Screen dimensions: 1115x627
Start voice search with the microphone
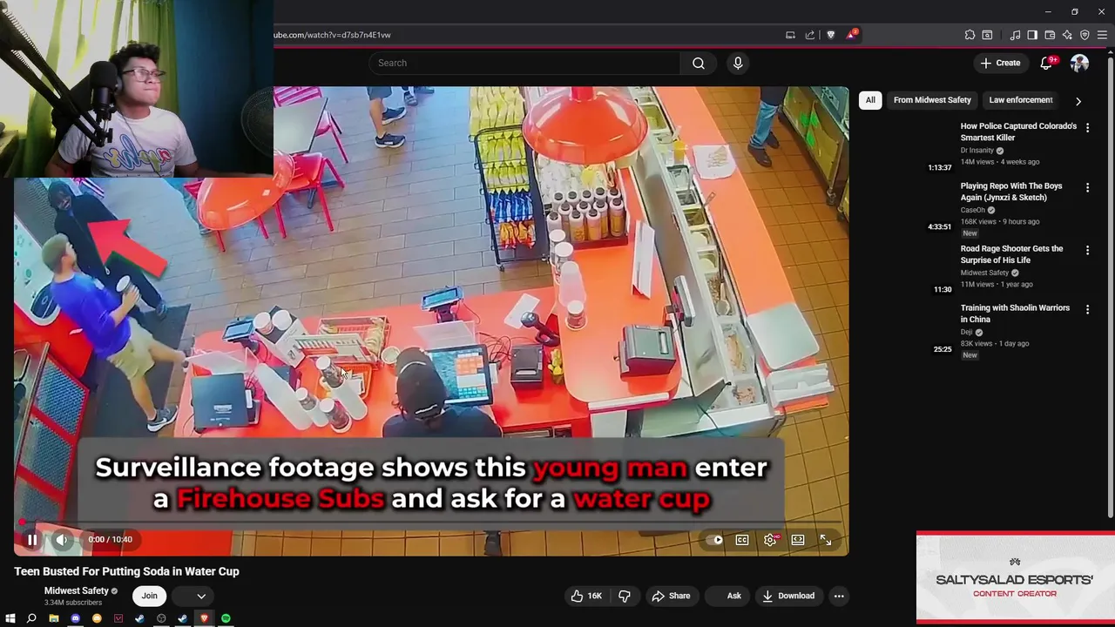tap(738, 63)
